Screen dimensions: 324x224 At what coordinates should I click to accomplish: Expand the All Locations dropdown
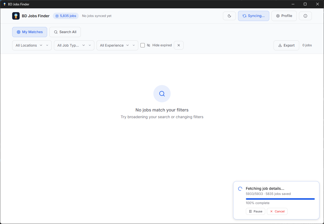(x=32, y=45)
